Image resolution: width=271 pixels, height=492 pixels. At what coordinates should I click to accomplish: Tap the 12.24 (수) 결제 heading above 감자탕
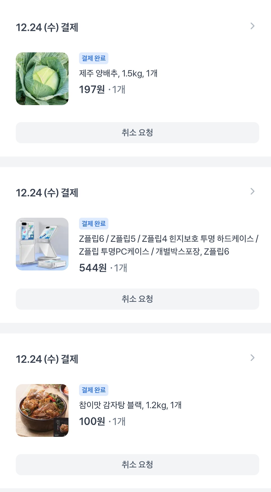point(47,359)
